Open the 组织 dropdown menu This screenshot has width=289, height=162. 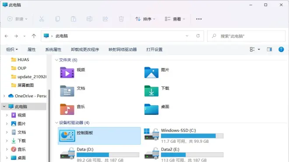click(12, 49)
